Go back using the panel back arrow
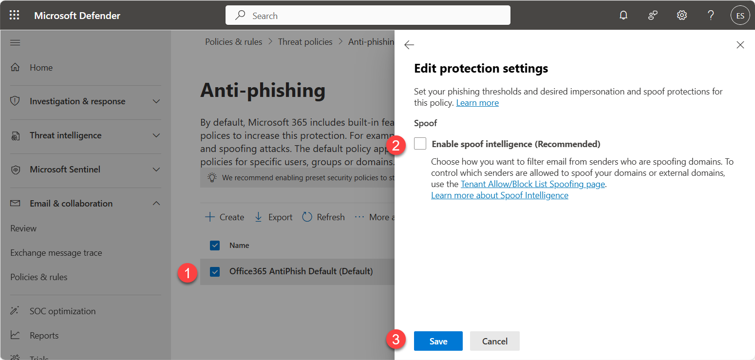This screenshot has height=360, width=755. click(x=409, y=44)
